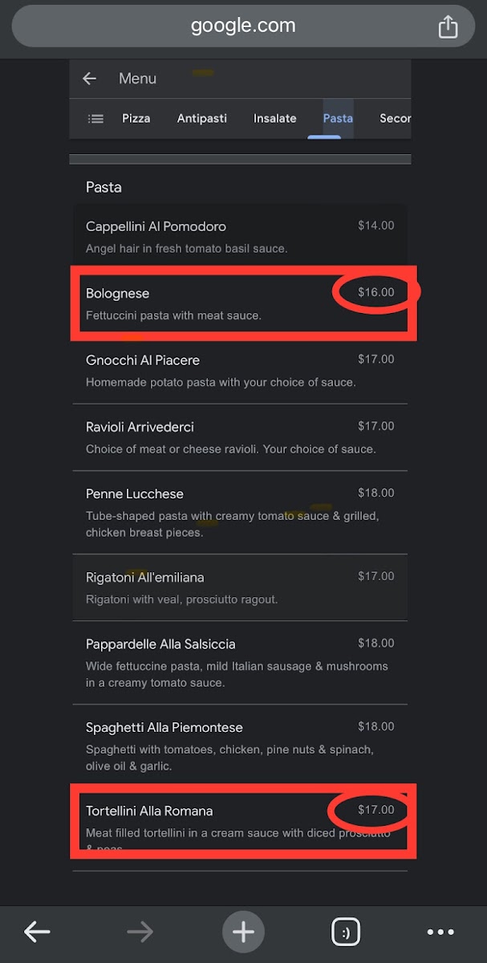Open the Insalate menu section
Screen dimensions: 487x963
tap(274, 118)
